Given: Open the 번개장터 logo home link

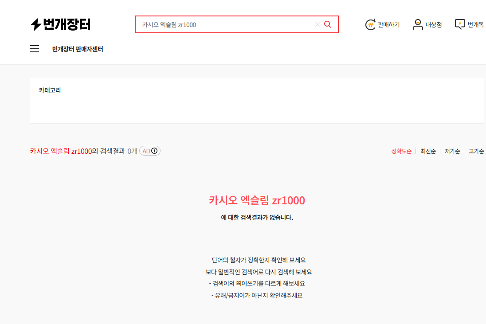Looking at the screenshot, I should coord(60,24).
